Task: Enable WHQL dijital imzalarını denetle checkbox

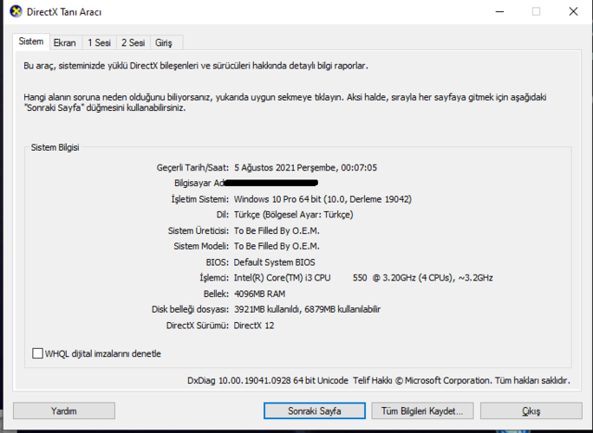Action: (x=37, y=353)
